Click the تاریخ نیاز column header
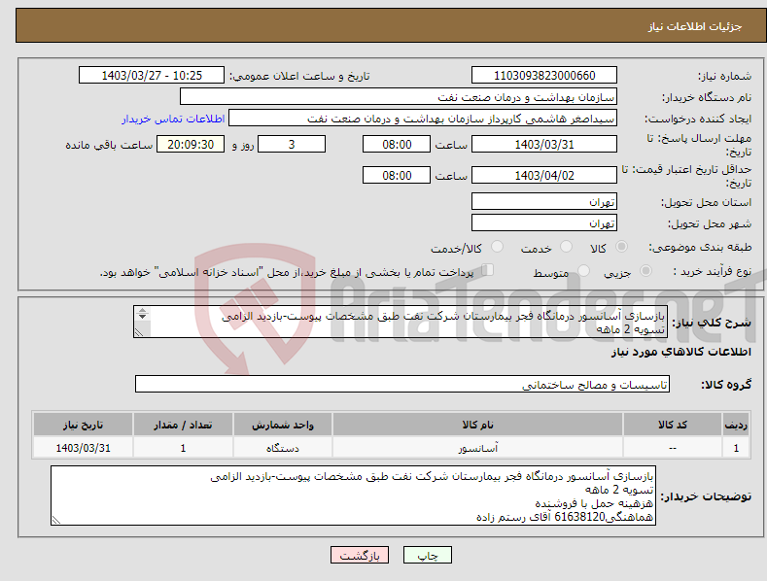767x581 pixels. point(84,425)
